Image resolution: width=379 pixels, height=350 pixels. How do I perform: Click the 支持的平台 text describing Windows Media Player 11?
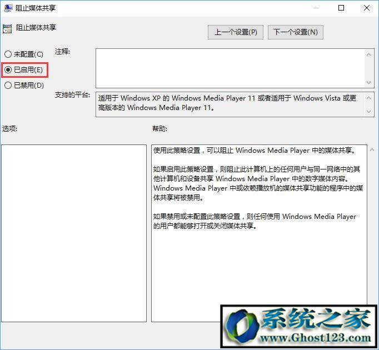(x=227, y=103)
